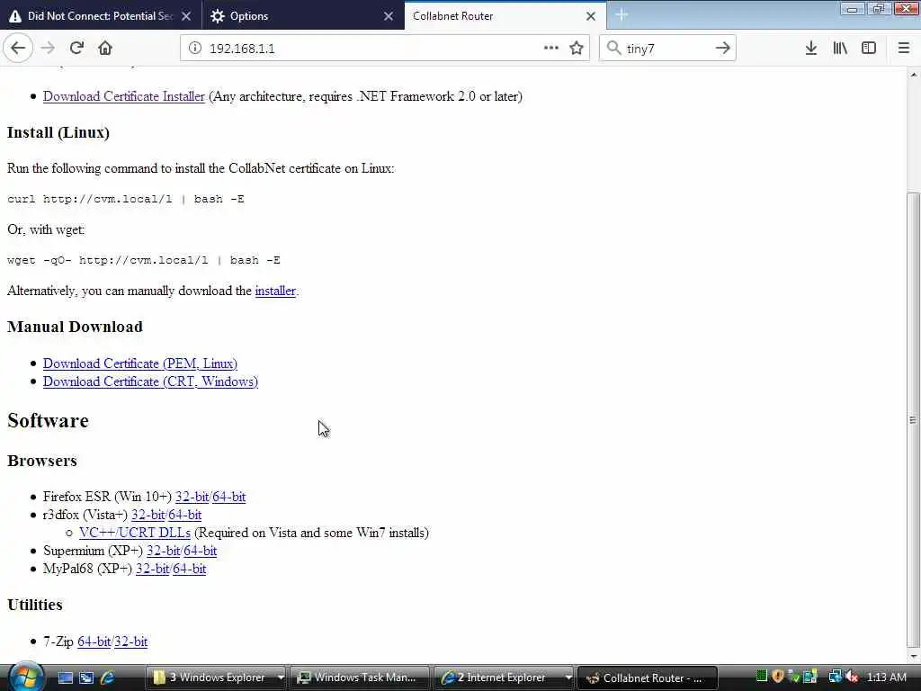
Task: Download Firefox ESR 32-bit
Action: (x=192, y=497)
